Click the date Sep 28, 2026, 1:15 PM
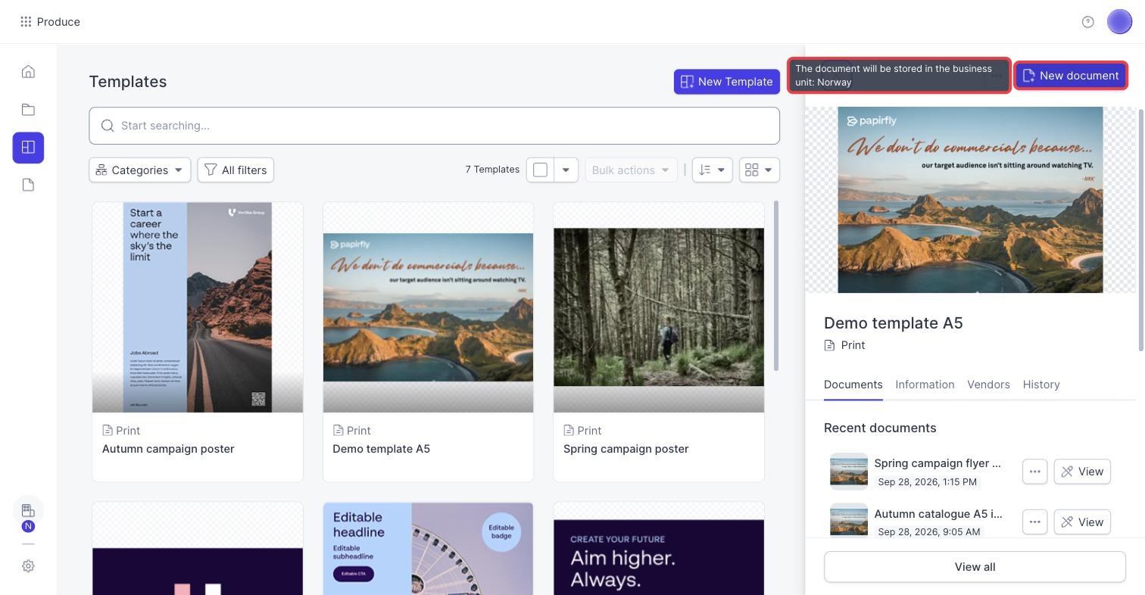1145x595 pixels. [927, 481]
